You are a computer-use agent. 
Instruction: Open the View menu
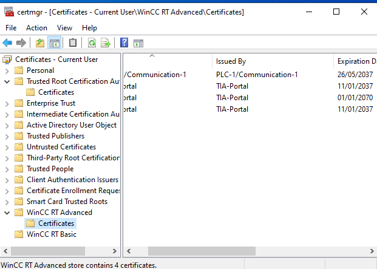(x=64, y=28)
